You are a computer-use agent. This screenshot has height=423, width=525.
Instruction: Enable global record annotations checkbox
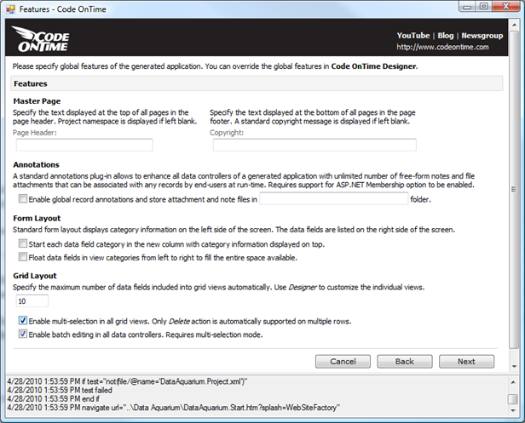click(x=23, y=199)
